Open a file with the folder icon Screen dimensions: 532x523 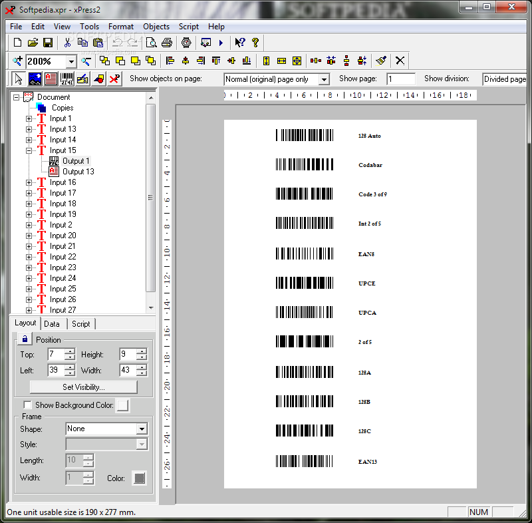(33, 43)
